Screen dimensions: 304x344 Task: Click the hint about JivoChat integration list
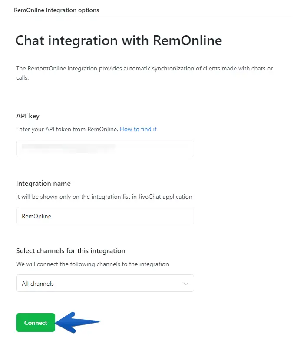click(x=104, y=197)
